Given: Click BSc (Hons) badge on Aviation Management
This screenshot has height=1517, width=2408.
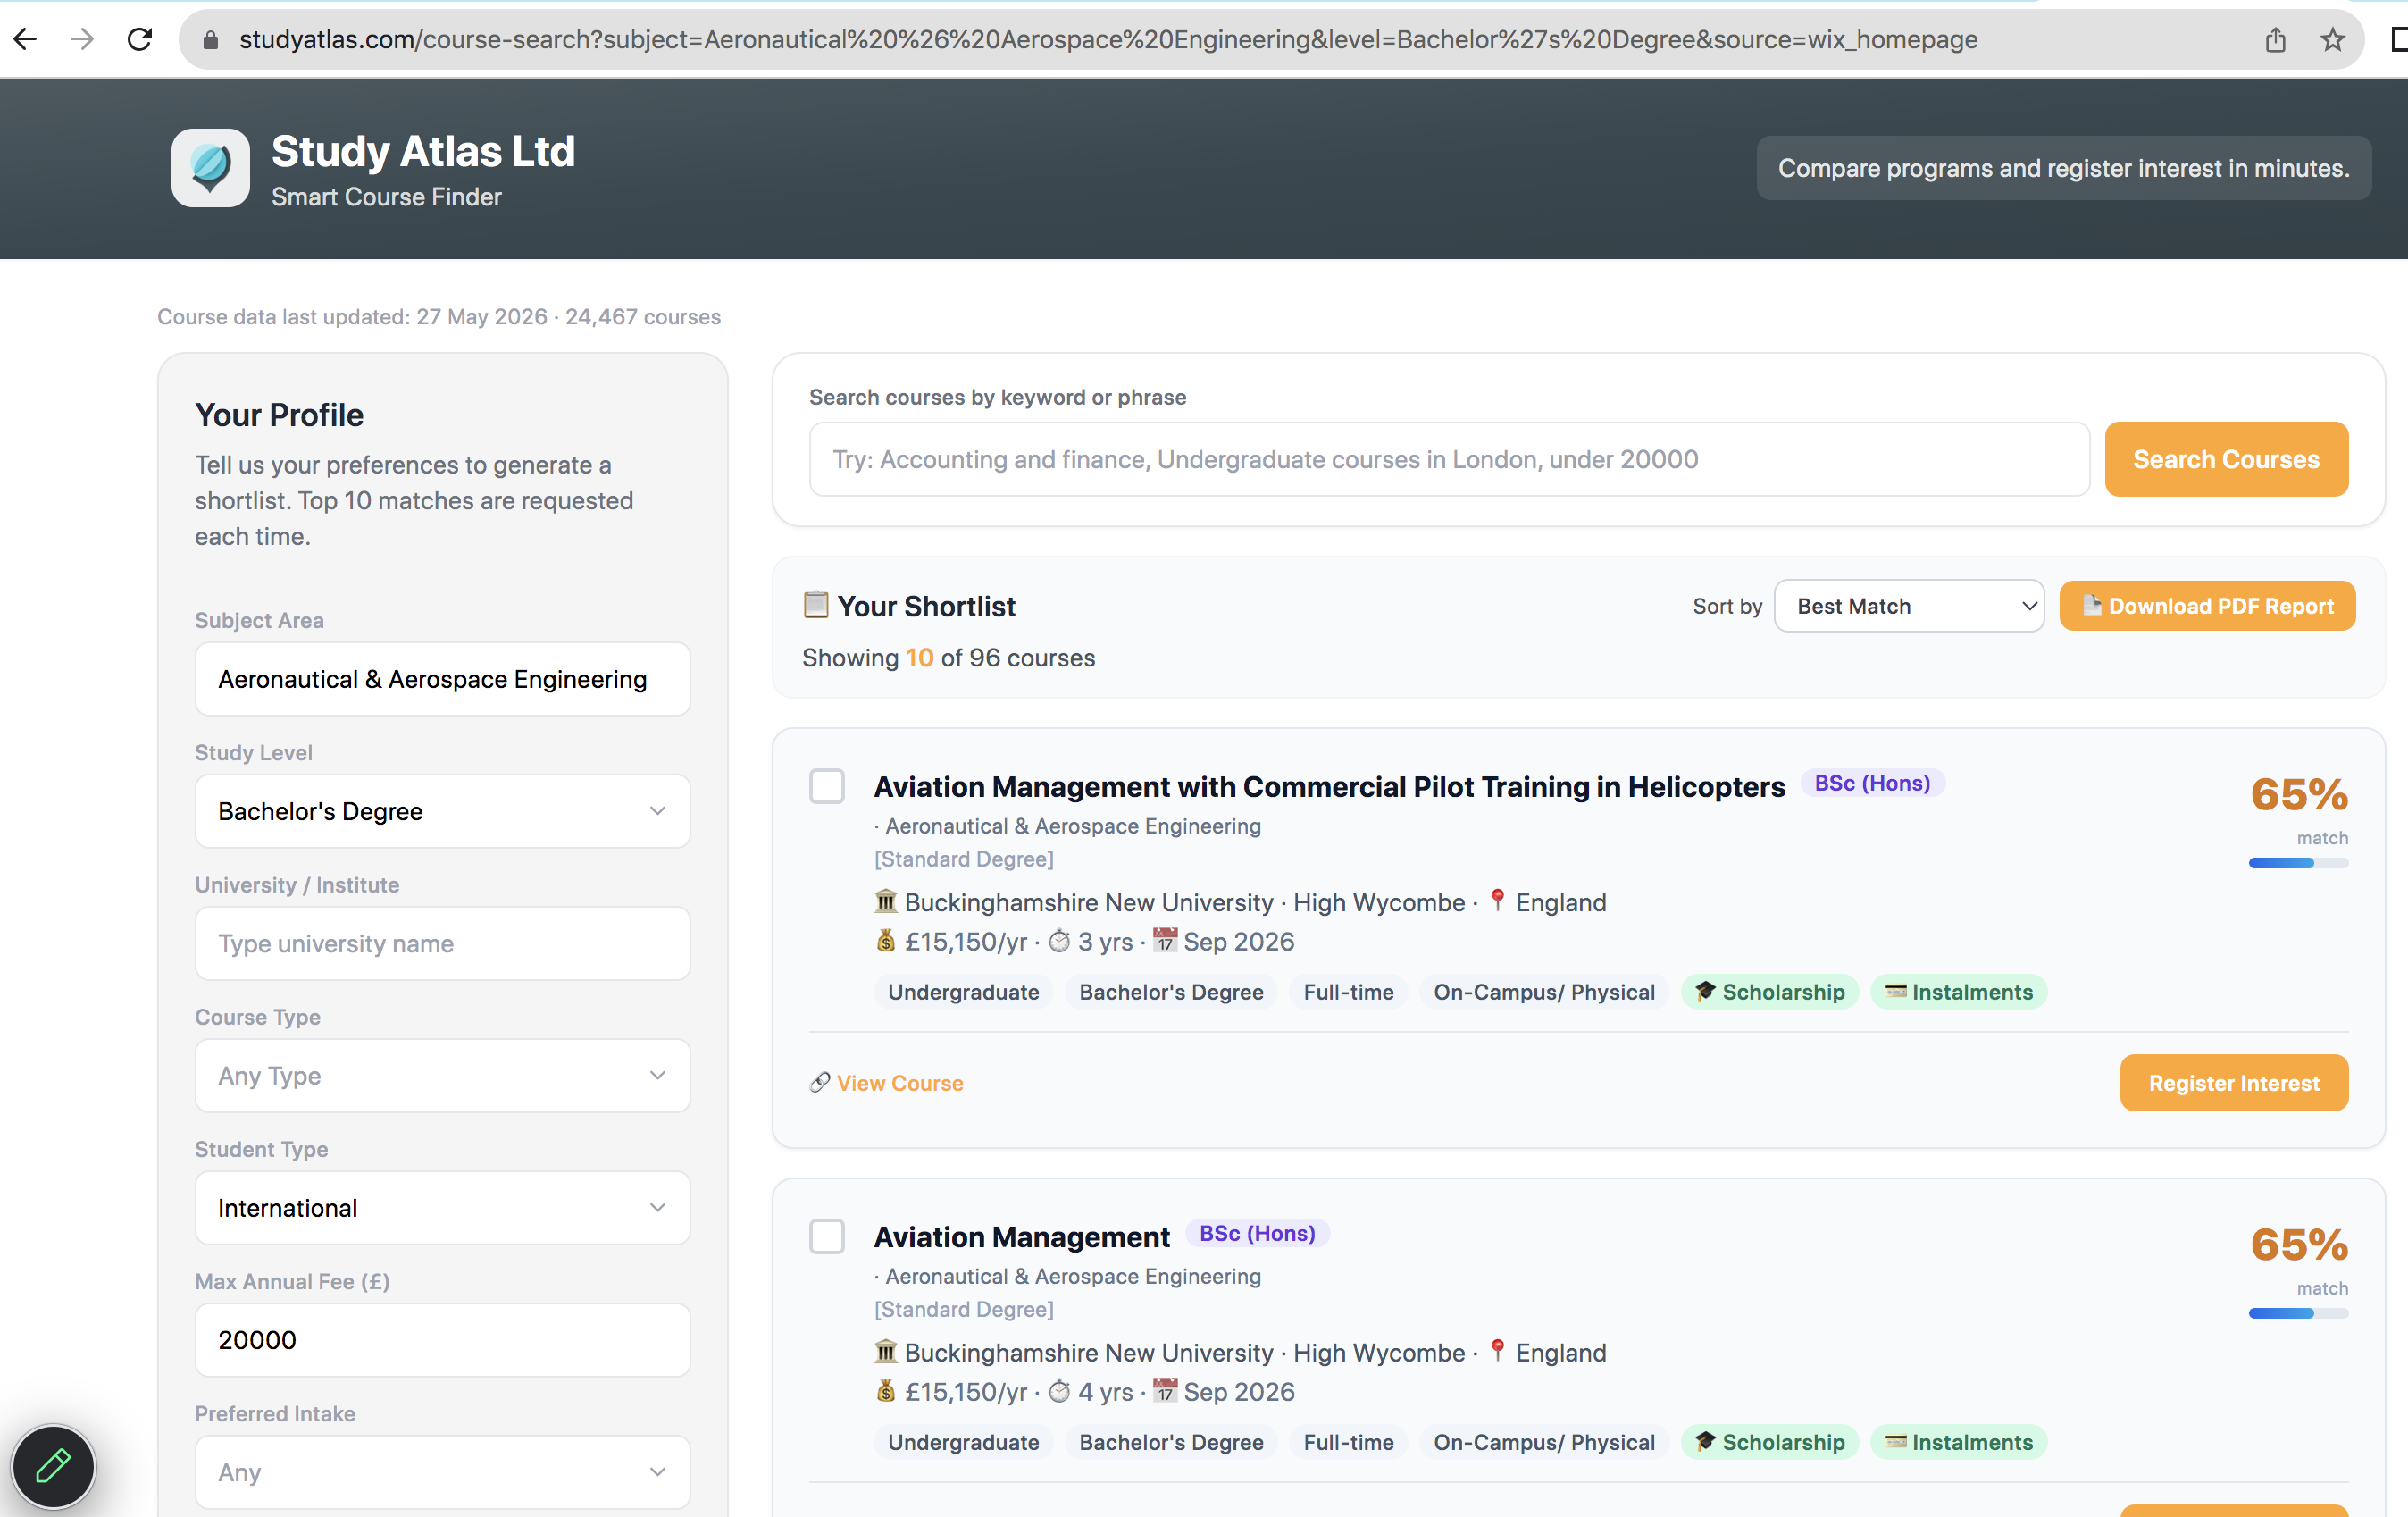Looking at the screenshot, I should (1257, 1233).
